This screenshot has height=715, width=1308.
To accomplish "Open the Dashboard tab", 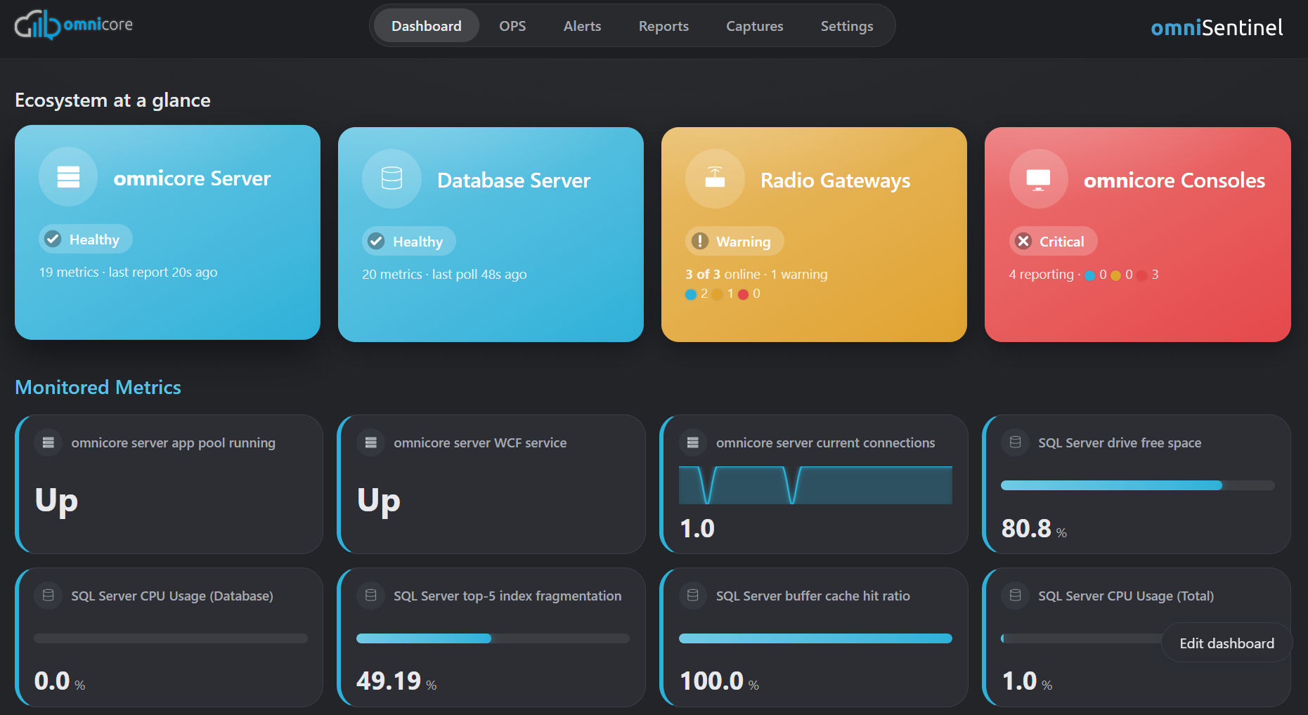I will [x=427, y=26].
